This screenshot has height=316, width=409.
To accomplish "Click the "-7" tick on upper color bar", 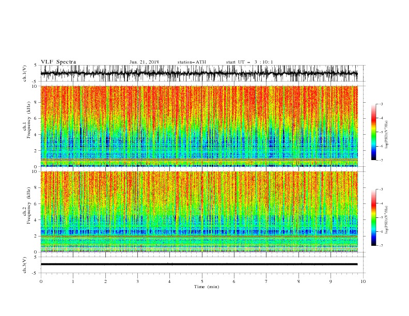I will 381,160.
